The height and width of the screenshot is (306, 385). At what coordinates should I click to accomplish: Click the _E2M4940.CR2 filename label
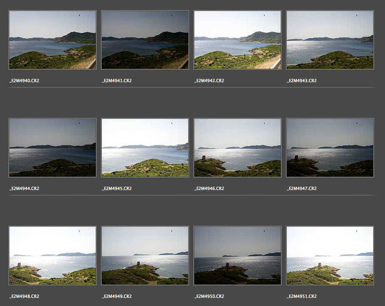pos(24,81)
